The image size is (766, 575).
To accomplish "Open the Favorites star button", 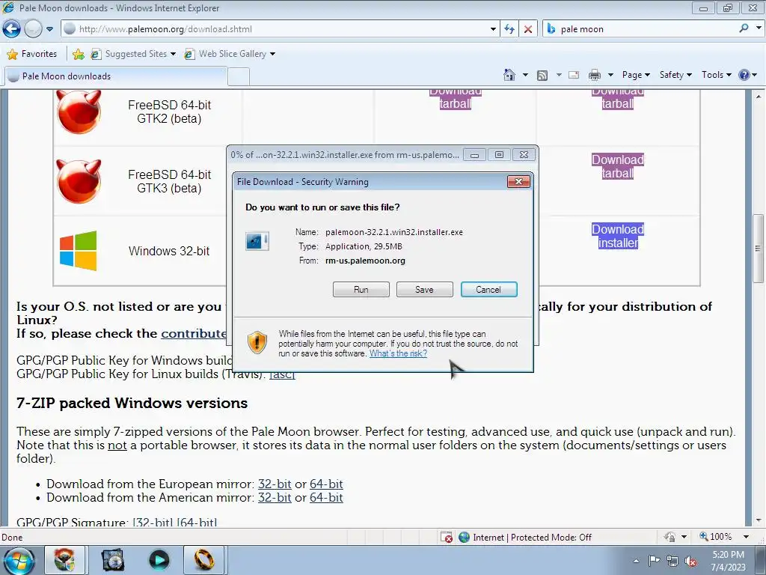I will click(x=32, y=54).
